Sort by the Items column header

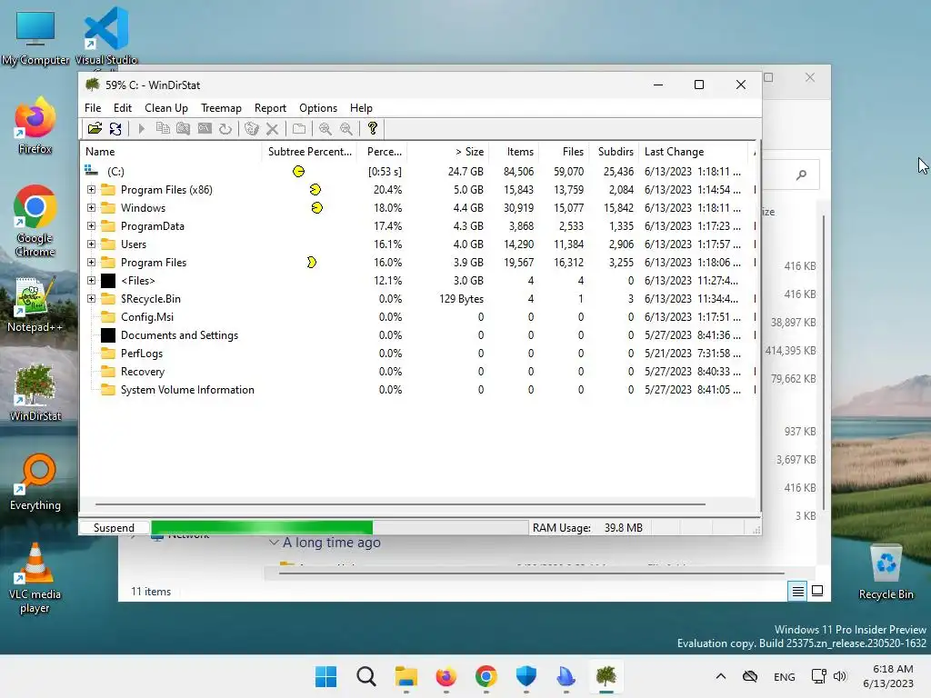tap(514, 152)
